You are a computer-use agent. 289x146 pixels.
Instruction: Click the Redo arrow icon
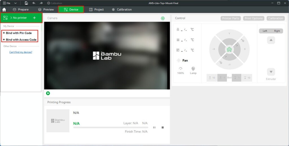click(x=41, y=3)
